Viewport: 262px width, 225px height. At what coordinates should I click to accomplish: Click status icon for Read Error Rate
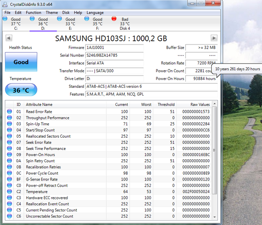9,111
